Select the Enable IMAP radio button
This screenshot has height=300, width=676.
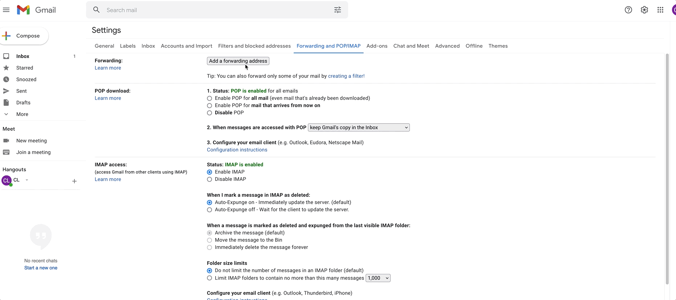coord(209,172)
